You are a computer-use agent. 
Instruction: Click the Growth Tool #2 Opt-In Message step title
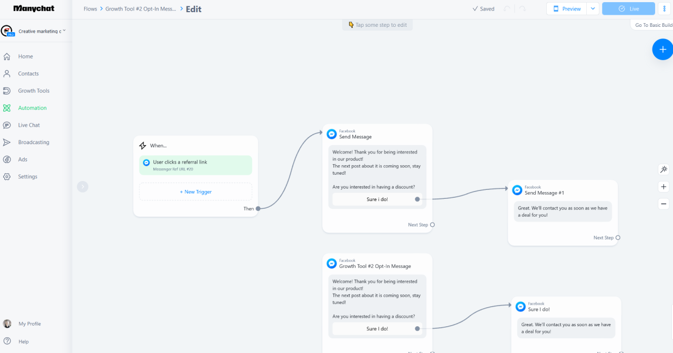pos(375,266)
